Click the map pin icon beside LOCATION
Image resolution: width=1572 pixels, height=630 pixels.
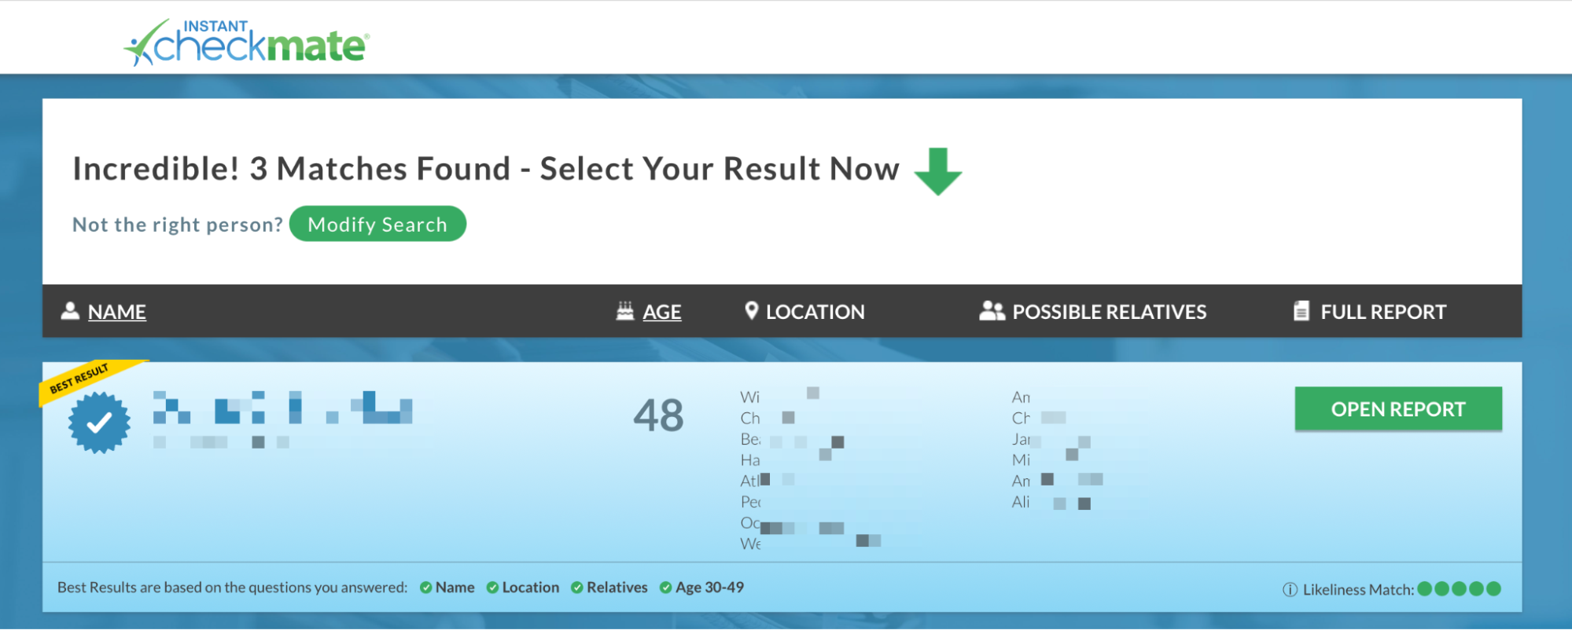point(751,311)
